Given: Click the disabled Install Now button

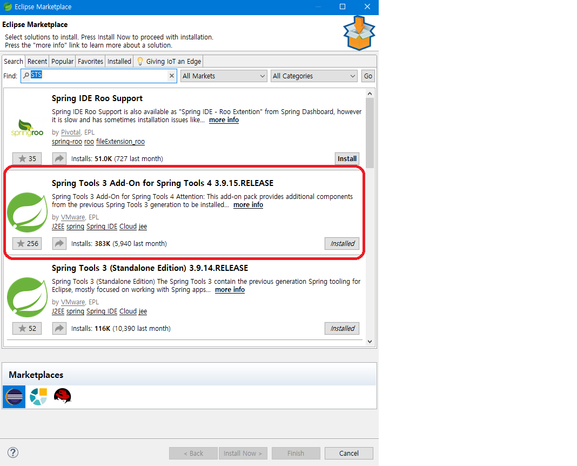Looking at the screenshot, I should (x=243, y=453).
